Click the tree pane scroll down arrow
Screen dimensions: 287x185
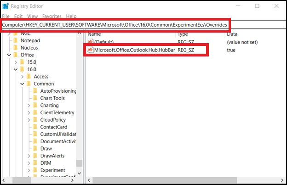click(x=79, y=173)
